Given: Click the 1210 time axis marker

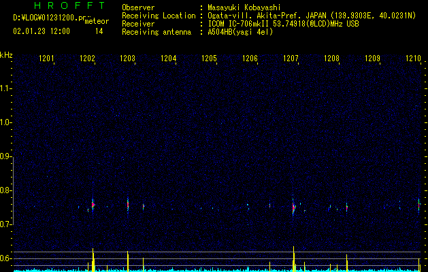Looking at the screenshot, I should (x=413, y=58).
